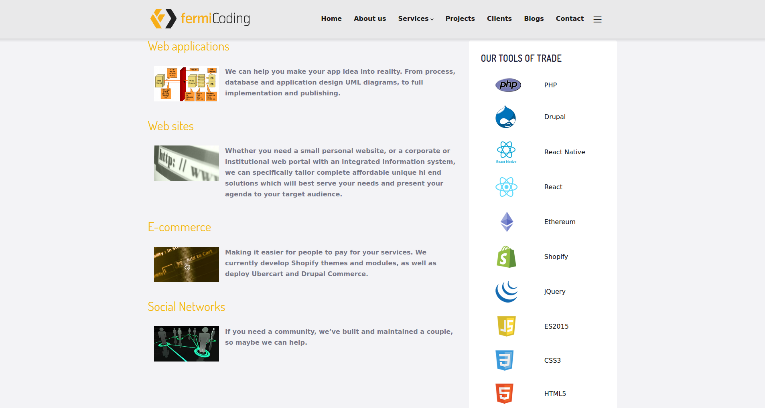Select the jQuery logo icon

coord(506,291)
